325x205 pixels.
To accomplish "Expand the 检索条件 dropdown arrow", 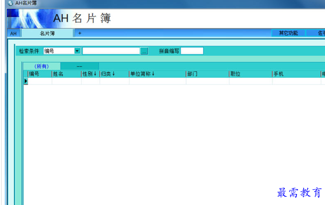I will click(77, 51).
